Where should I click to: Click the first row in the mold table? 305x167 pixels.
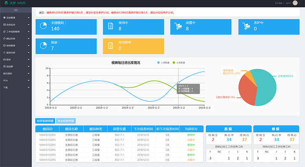point(119,134)
